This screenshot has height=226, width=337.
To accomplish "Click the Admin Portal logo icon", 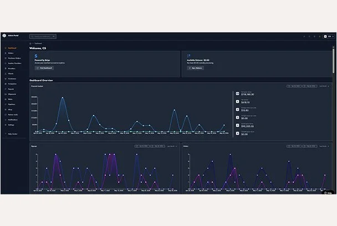I will 4,36.
